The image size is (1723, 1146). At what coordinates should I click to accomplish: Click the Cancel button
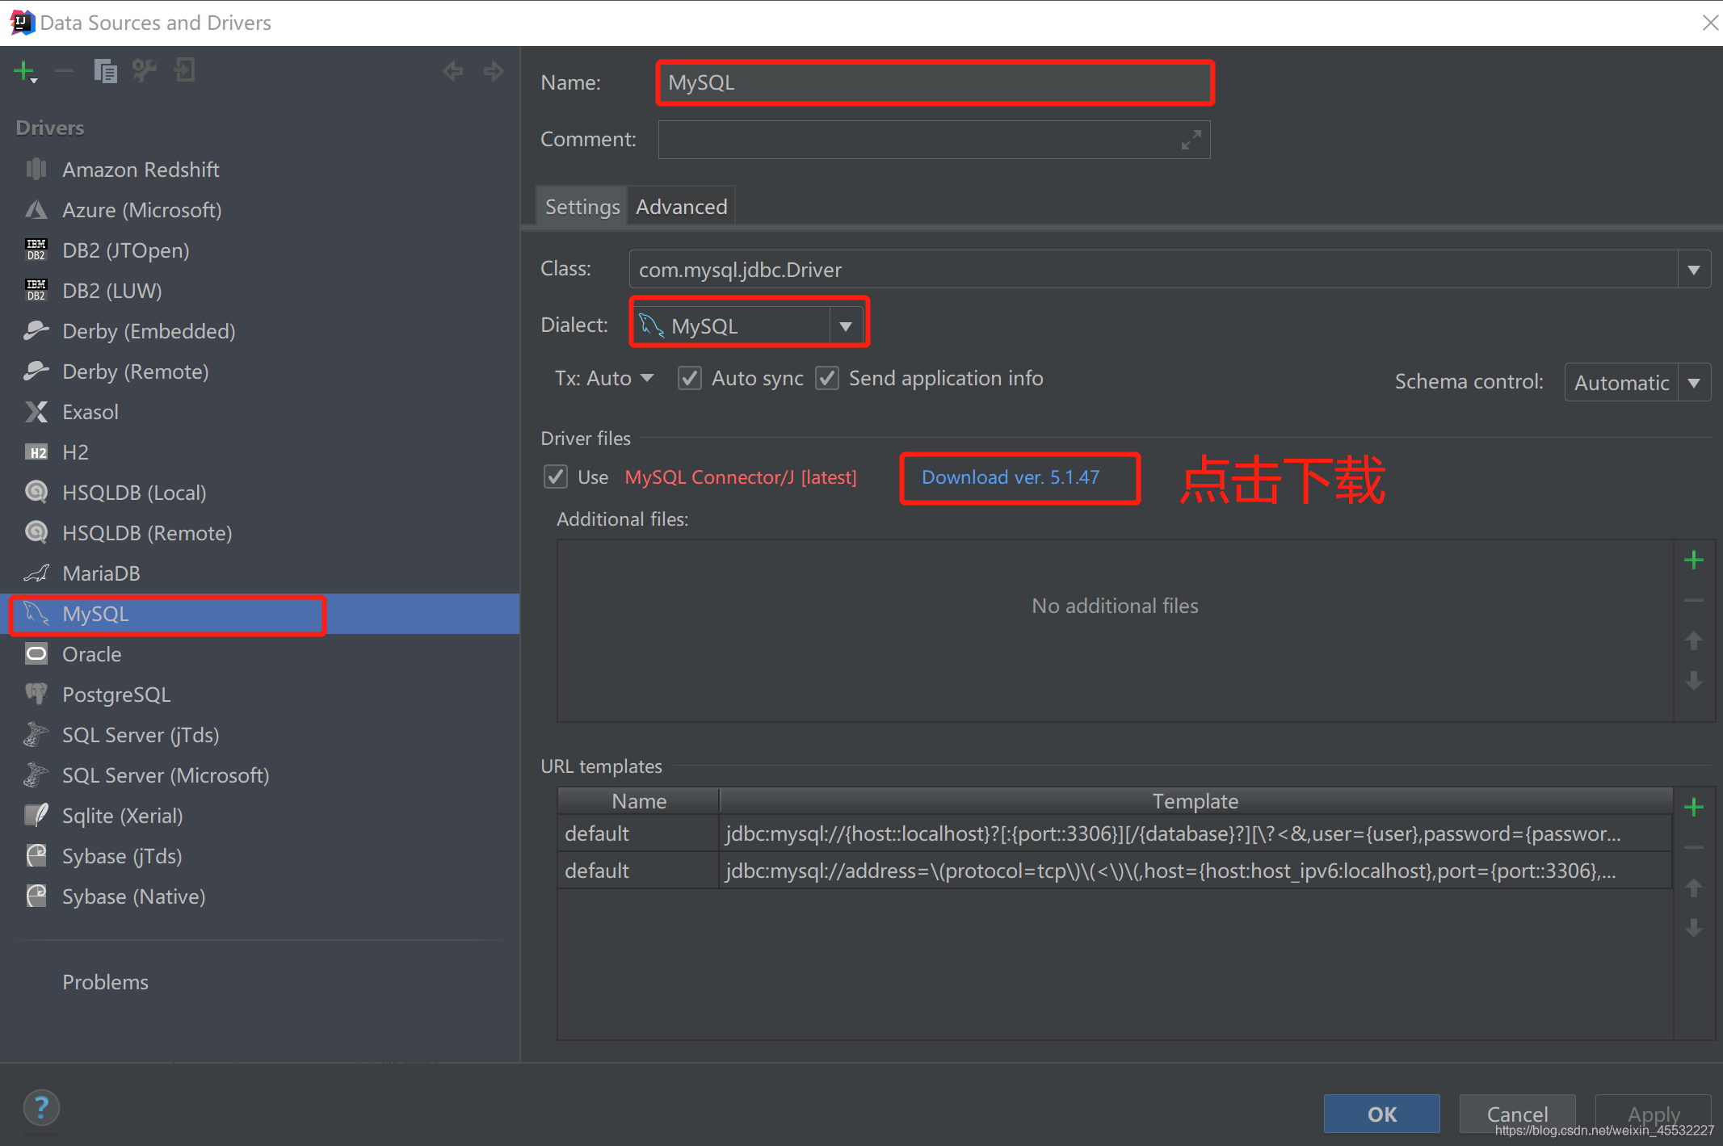pos(1517,1115)
